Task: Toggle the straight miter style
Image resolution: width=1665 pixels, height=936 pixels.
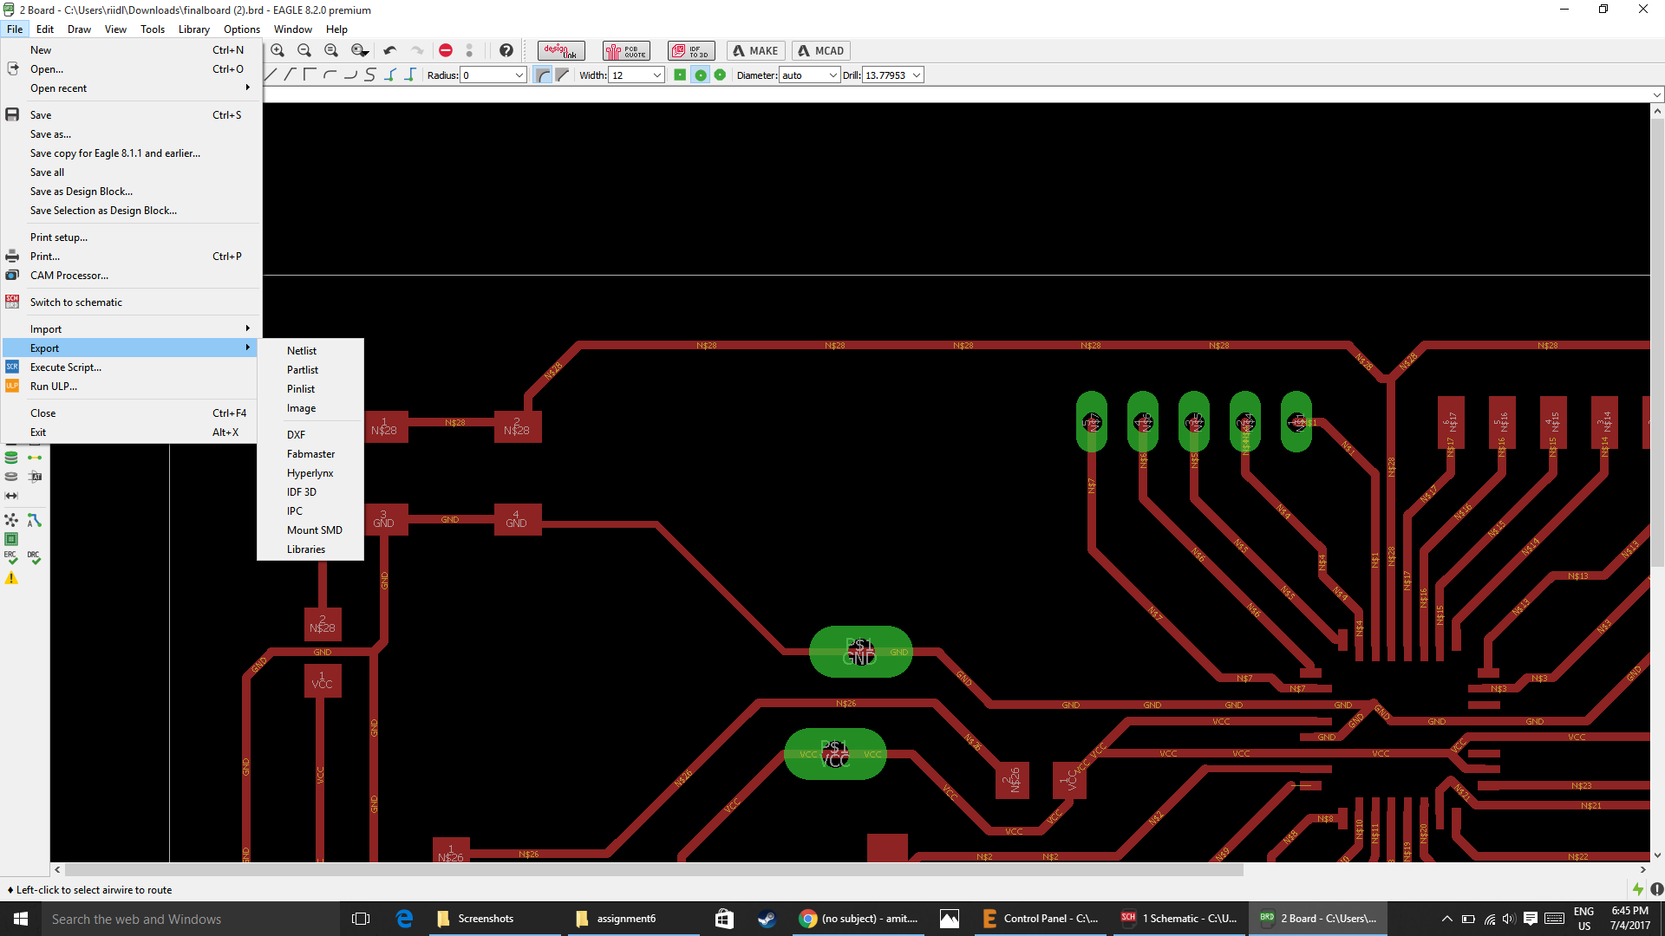Action: tap(563, 75)
